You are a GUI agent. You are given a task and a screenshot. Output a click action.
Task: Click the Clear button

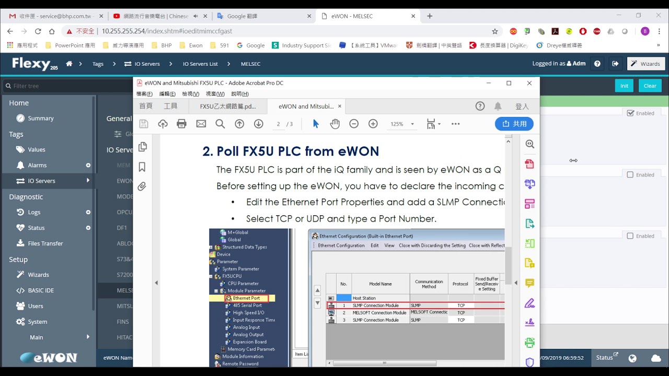tap(650, 86)
